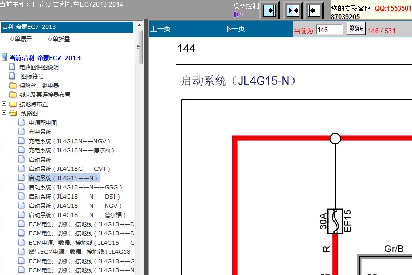Click 当前:吉利-帝豪EC7-2013 root node
This screenshot has width=412, height=275.
[x=45, y=58]
